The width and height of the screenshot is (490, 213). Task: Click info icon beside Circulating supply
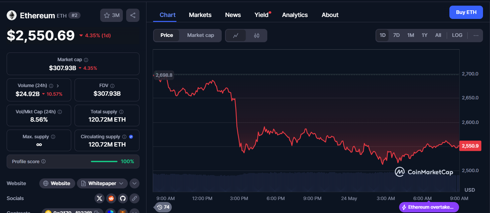coord(124,137)
